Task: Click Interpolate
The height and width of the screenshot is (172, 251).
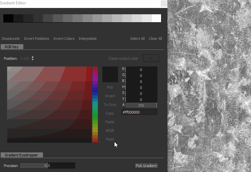Action: pyautogui.click(x=88, y=39)
